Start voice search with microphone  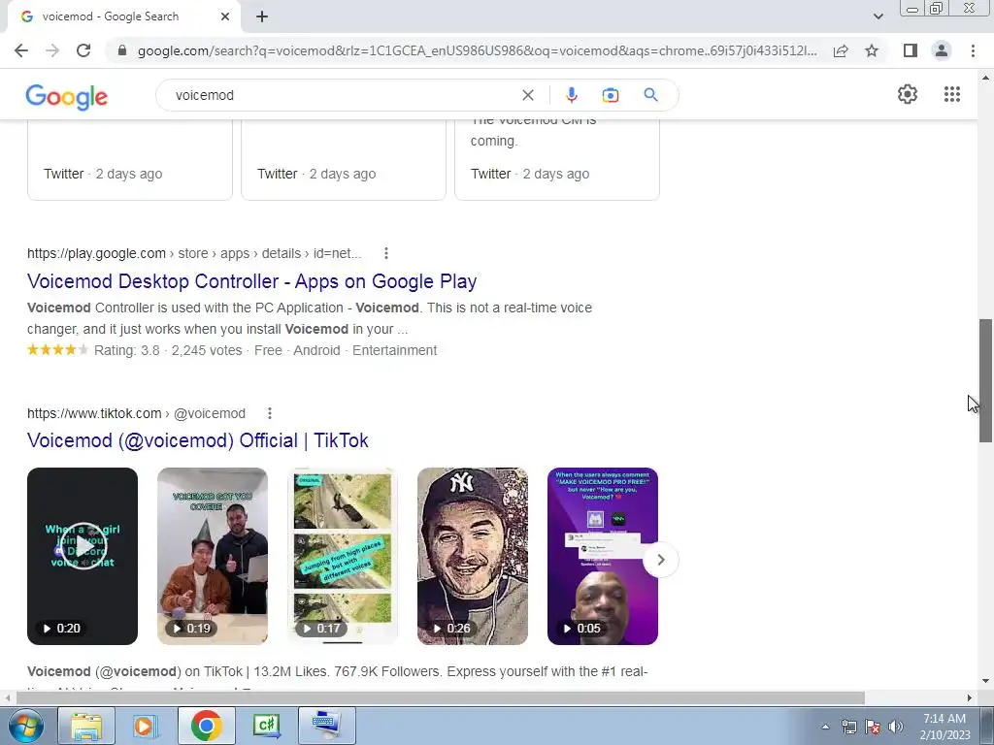571,95
